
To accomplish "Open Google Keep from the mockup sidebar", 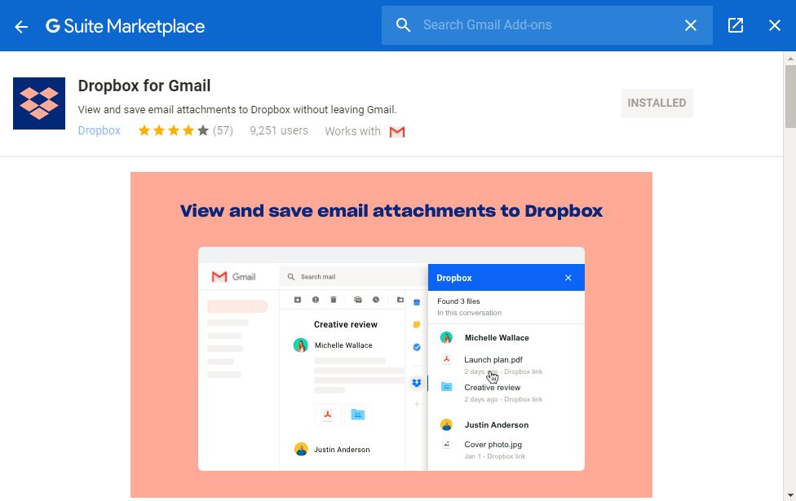I will coord(417,325).
